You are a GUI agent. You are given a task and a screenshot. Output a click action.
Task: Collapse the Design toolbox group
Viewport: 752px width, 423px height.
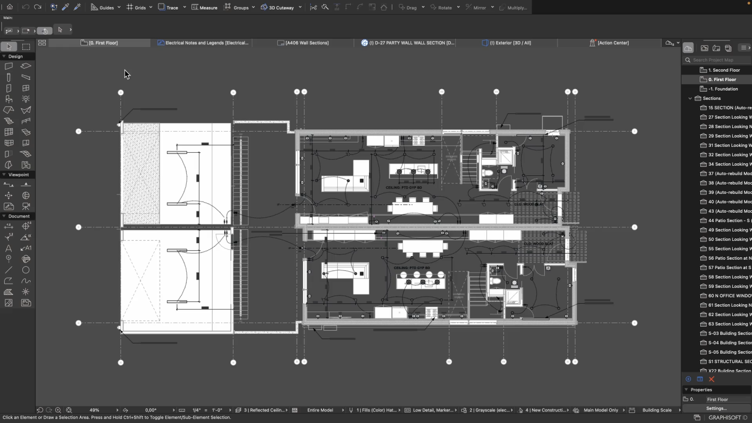tap(4, 56)
